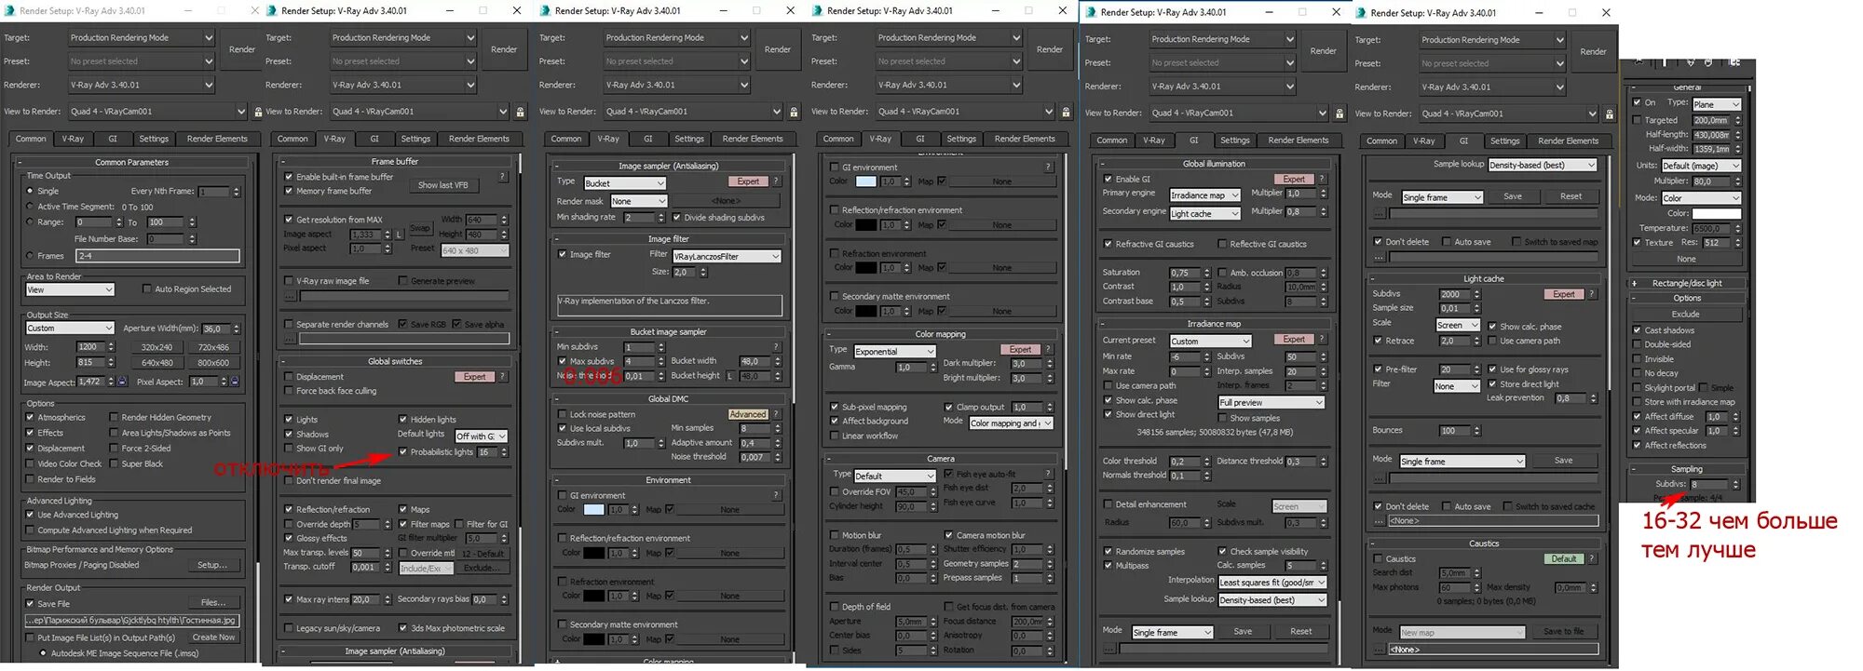Click the question mark in Global switches

click(503, 377)
